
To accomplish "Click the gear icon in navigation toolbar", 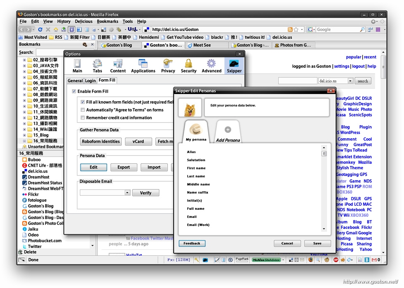I will tap(111, 29).
